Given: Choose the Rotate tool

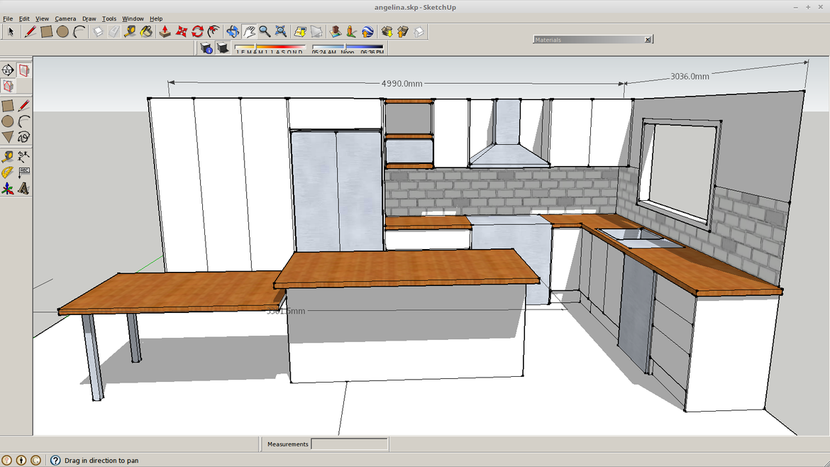Looking at the screenshot, I should tap(197, 31).
